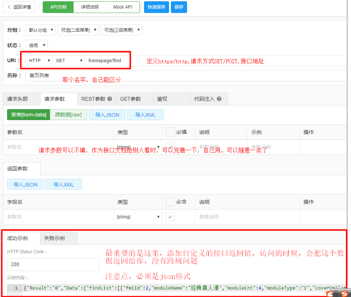Click the request 参数示例 input field
Image resolution: width=351 pixels, height=297 pixels.
(x=273, y=147)
